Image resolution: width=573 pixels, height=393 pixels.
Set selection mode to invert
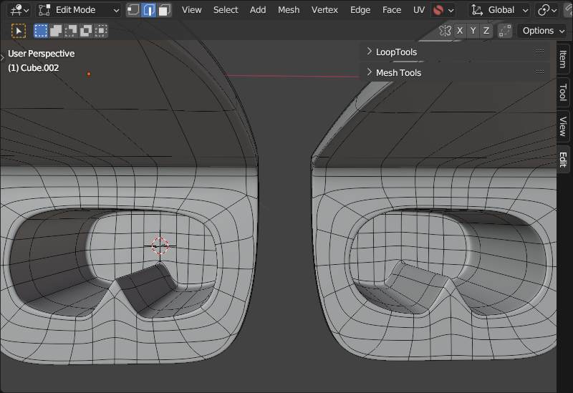tap(86, 31)
